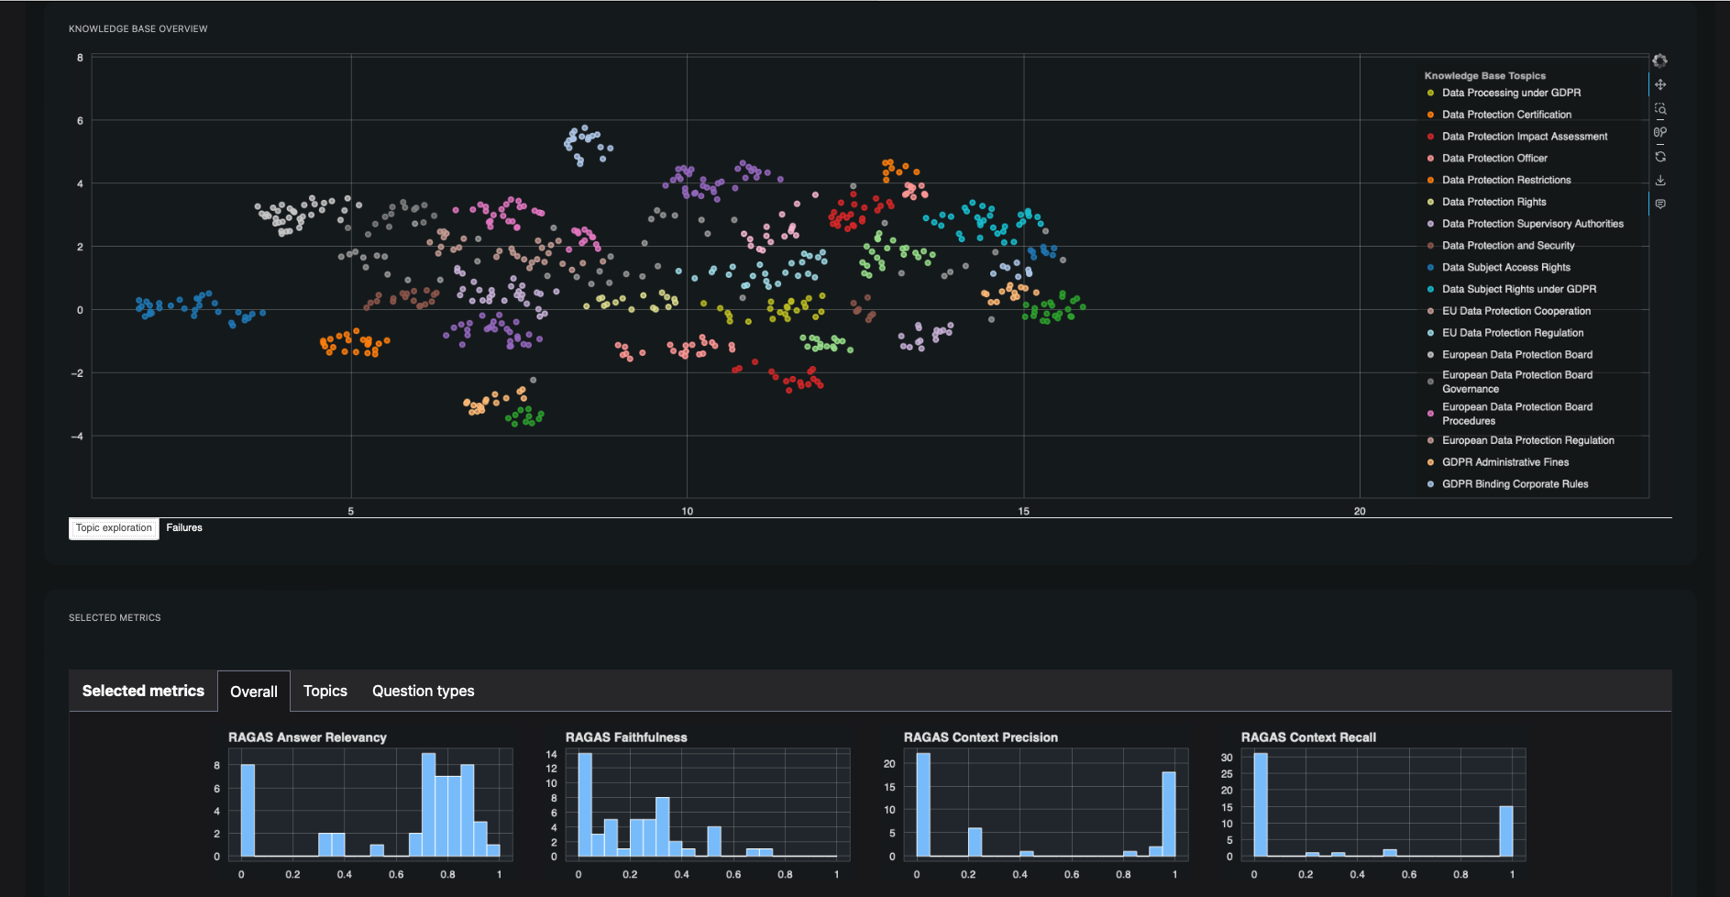Reset the scatter plot view
Image resolution: width=1730 pixels, height=897 pixels.
(1660, 157)
